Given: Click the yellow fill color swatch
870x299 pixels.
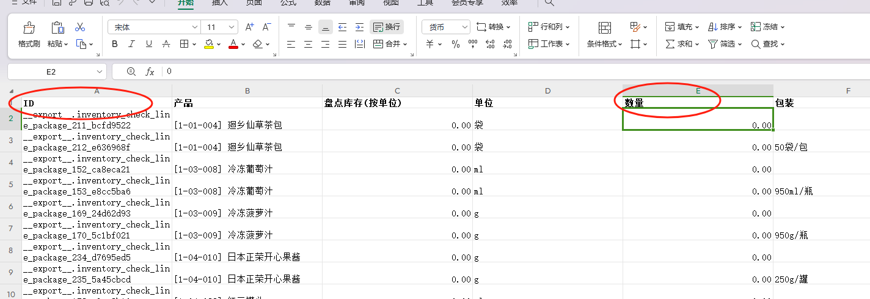Looking at the screenshot, I should click(209, 44).
